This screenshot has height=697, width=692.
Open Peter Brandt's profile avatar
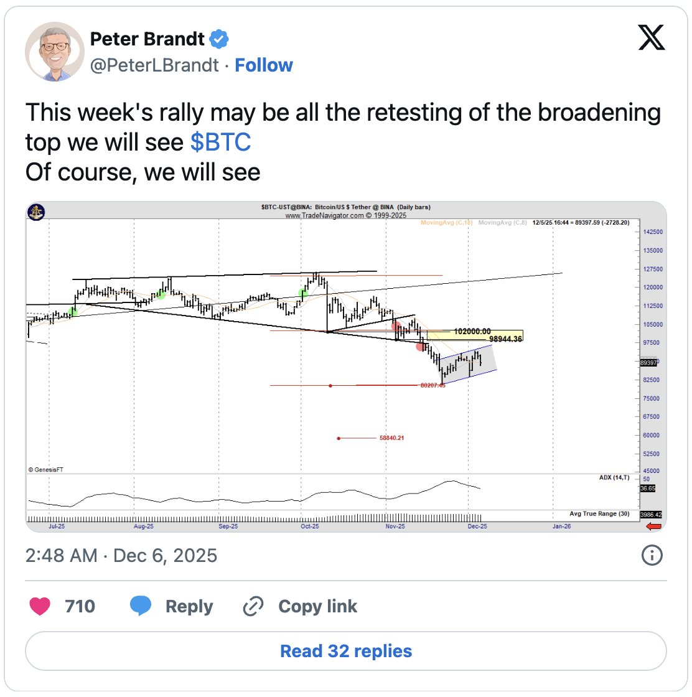tap(55, 52)
